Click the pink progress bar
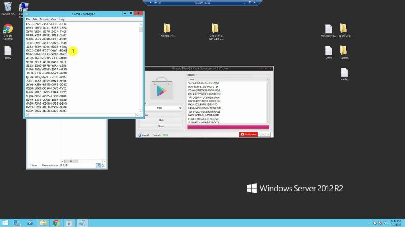This screenshot has height=227, width=405. [228, 127]
